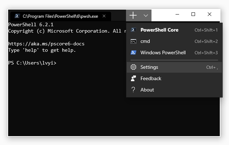Close the terminal window
The image size is (229, 145).
pyautogui.click(x=210, y=15)
